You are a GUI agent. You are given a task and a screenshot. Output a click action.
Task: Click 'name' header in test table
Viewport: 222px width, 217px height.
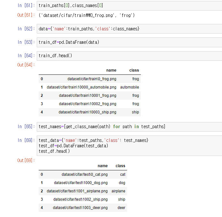coord(103,166)
